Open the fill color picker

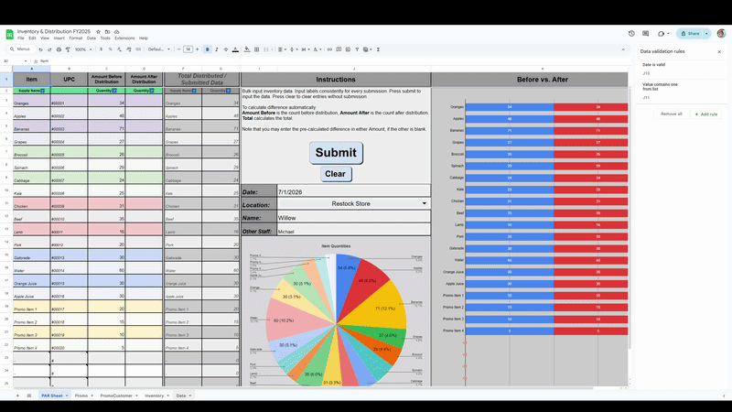pos(247,49)
